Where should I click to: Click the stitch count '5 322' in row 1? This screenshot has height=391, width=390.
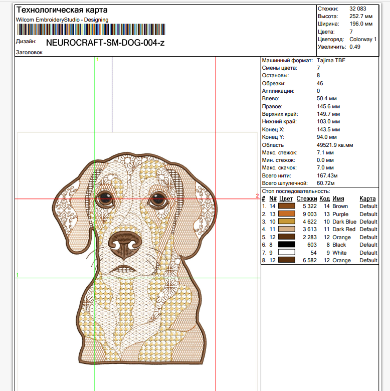[x=309, y=206]
